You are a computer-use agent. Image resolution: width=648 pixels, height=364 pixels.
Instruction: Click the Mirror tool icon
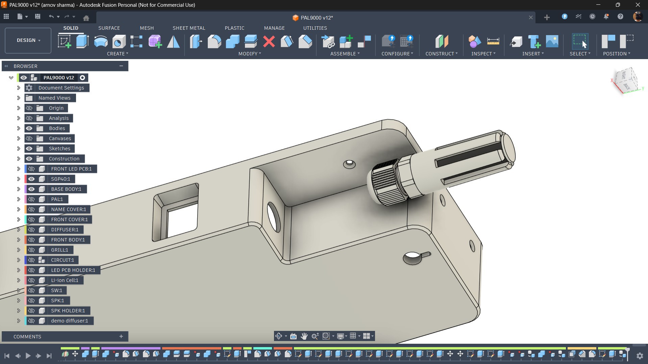click(x=173, y=42)
